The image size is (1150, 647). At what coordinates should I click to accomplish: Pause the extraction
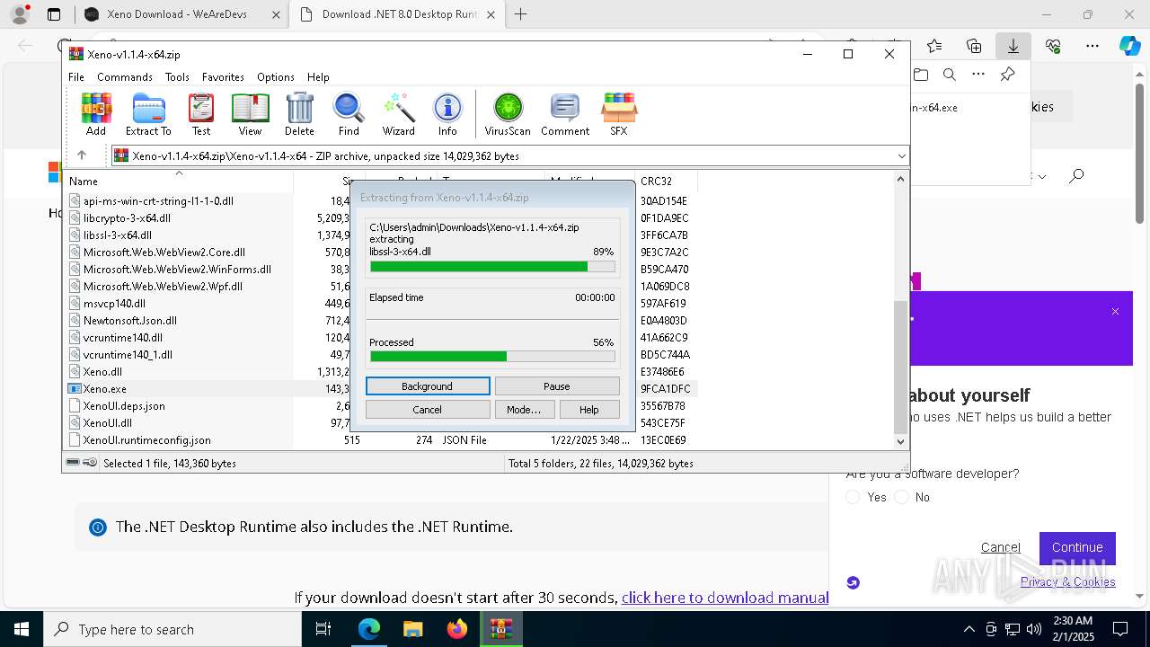(557, 386)
